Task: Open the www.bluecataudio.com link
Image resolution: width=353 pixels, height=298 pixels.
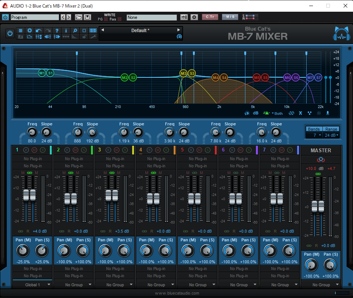Action: click(x=177, y=293)
